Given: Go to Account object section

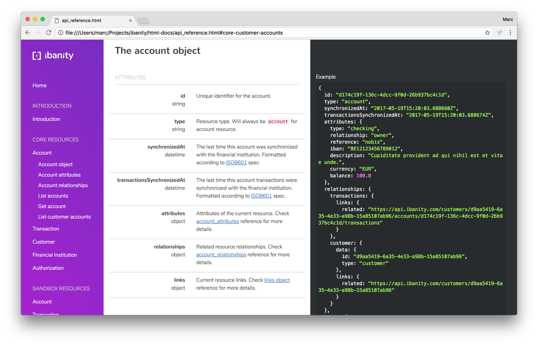Looking at the screenshot, I should pyautogui.click(x=55, y=164).
